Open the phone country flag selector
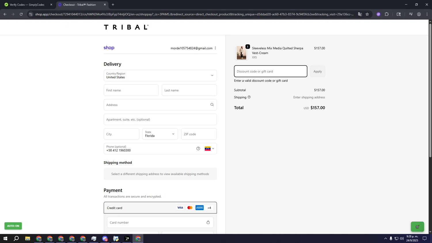Viewport: 432px width, 243px height. tap(209, 149)
